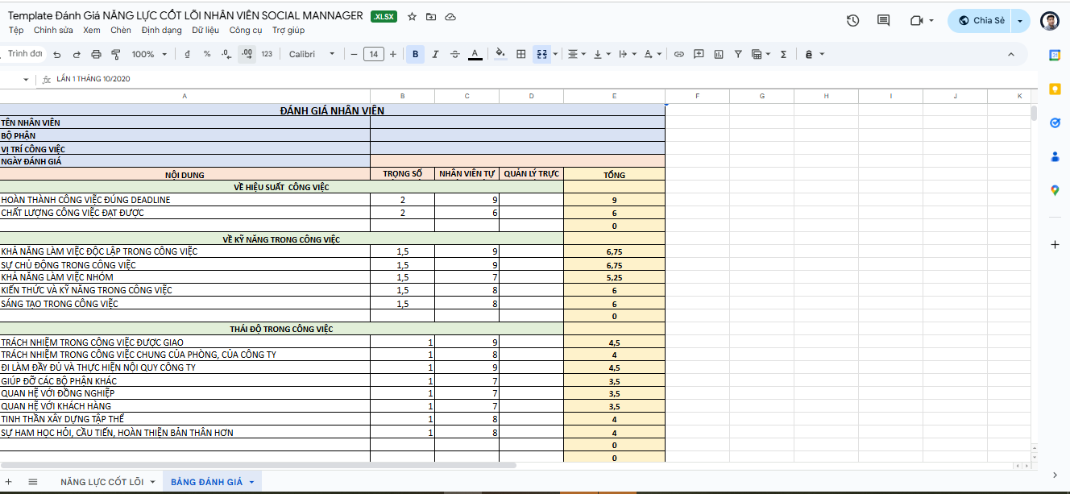Toggle bold formatting
The width and height of the screenshot is (1070, 494).
[415, 54]
